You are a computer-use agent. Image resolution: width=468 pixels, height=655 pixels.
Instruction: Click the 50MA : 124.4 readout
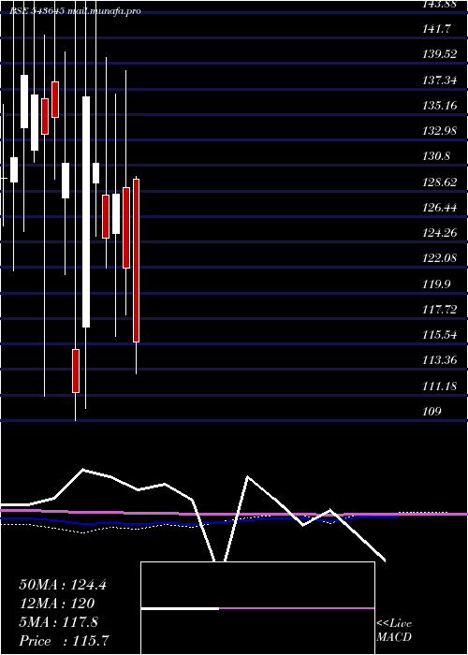[x=63, y=585]
